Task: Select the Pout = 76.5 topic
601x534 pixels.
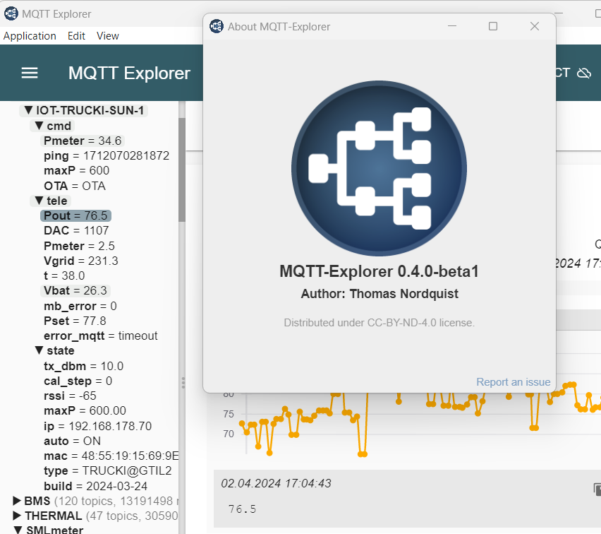Action: click(76, 215)
